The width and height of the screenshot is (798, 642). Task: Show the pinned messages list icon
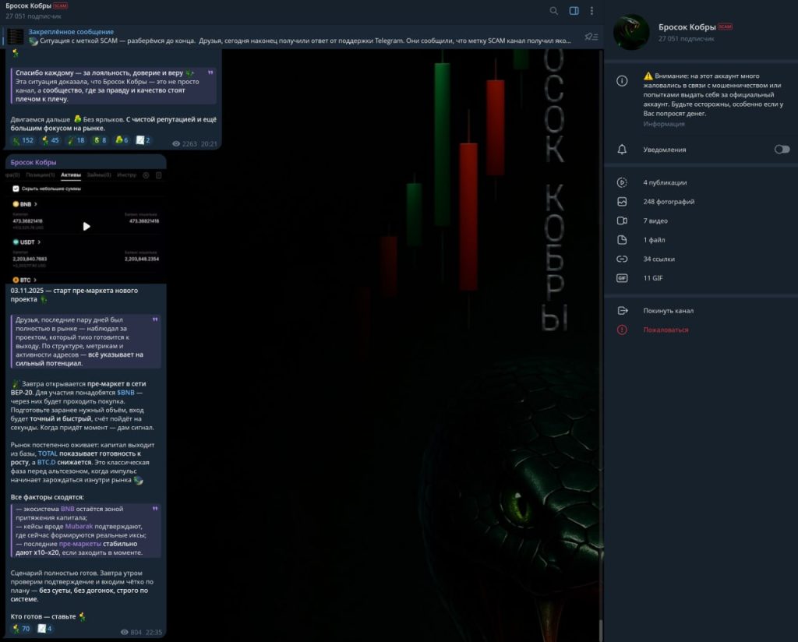591,37
